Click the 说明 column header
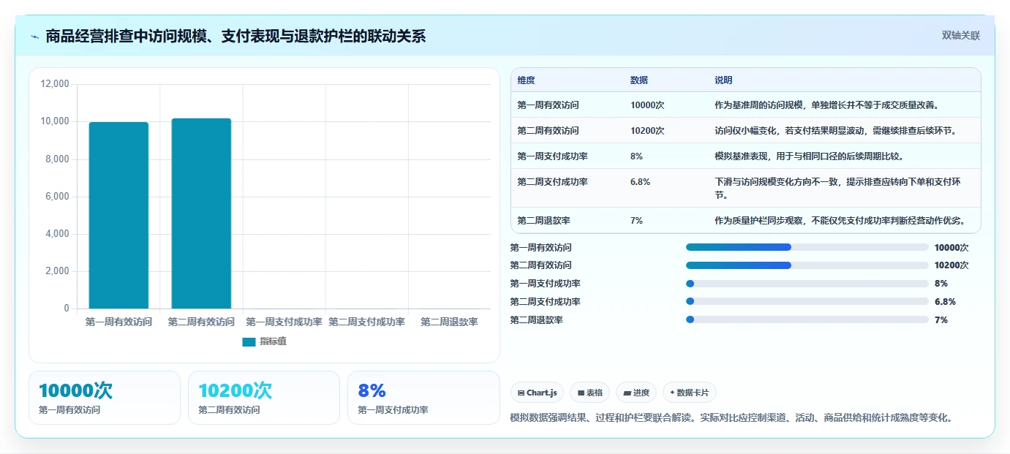 tap(723, 80)
